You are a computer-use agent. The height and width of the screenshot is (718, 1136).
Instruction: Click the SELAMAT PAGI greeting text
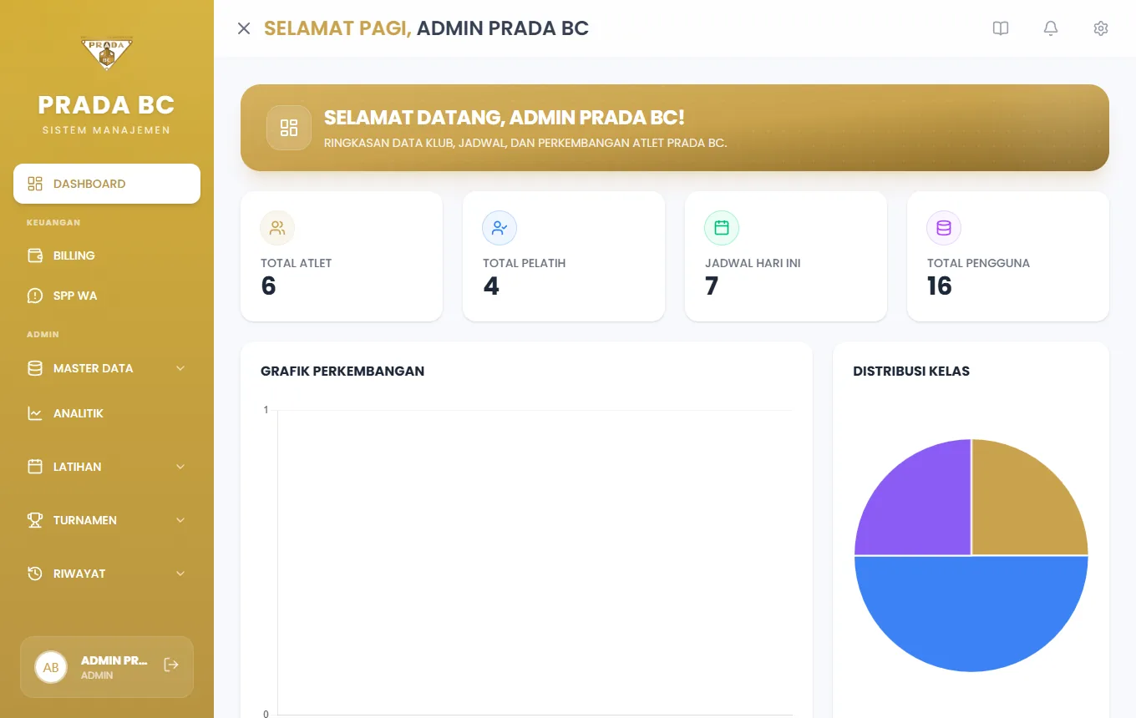coord(337,28)
